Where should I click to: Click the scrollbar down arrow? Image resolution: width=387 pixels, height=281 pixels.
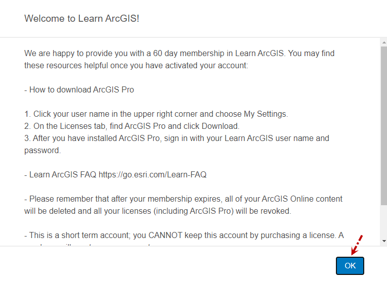coord(383,242)
